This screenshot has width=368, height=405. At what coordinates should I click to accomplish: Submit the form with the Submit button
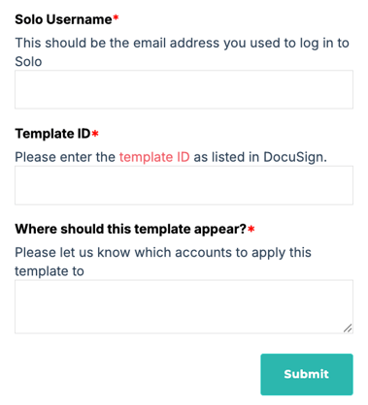click(x=307, y=374)
